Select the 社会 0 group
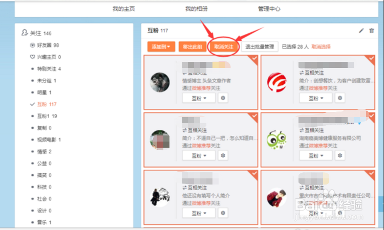This screenshot has width=384, height=230. [44, 199]
